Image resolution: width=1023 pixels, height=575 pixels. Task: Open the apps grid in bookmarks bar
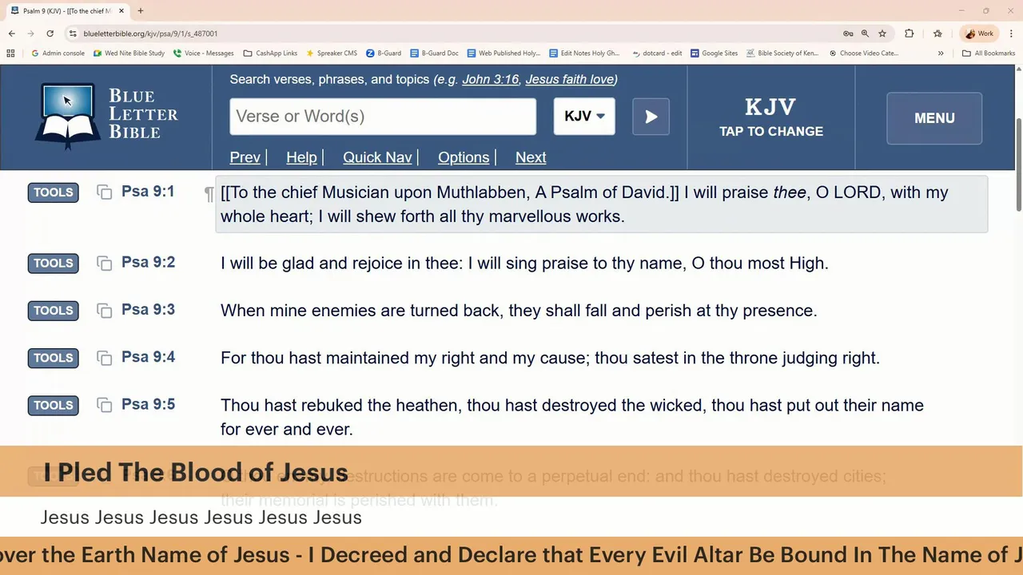click(10, 54)
